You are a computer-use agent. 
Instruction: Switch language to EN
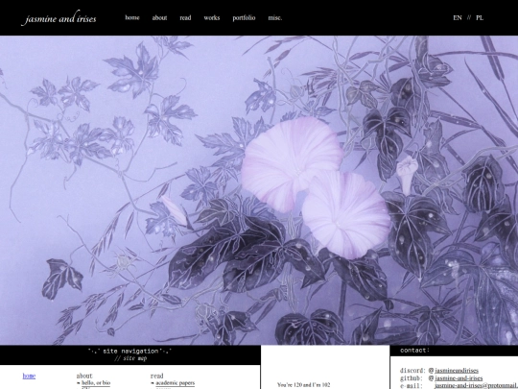tap(458, 18)
